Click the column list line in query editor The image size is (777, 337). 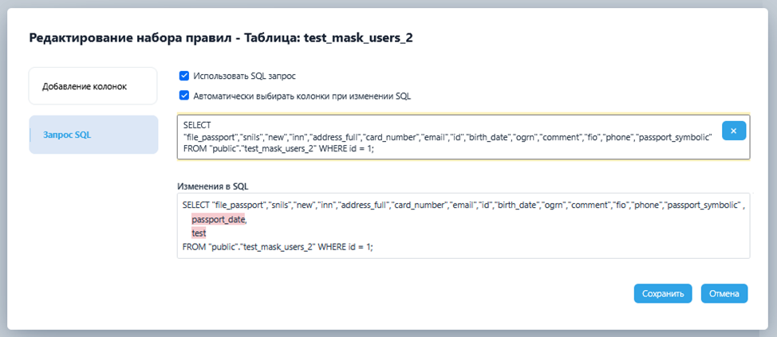click(x=447, y=136)
